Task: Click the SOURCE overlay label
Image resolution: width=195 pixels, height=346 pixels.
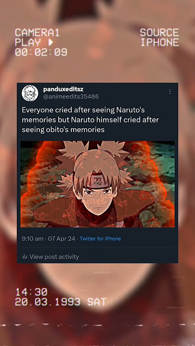Action: [x=159, y=33]
